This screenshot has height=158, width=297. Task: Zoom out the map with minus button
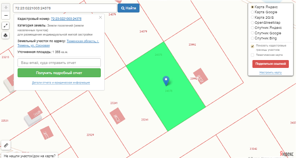click(6, 15)
